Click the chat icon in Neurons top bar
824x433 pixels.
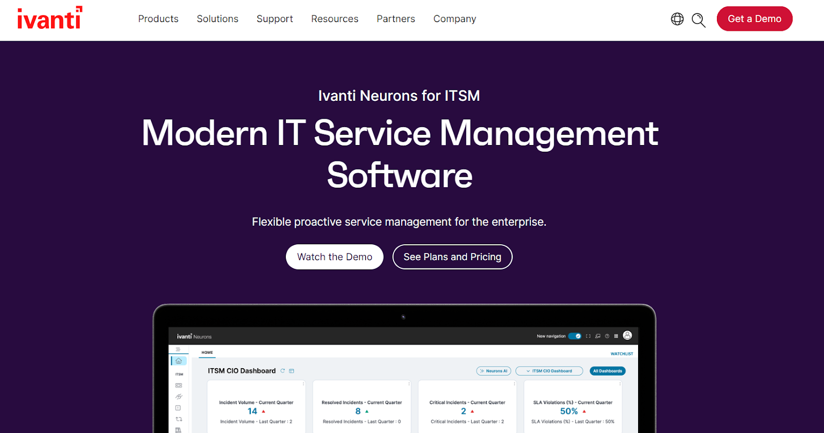(598, 336)
